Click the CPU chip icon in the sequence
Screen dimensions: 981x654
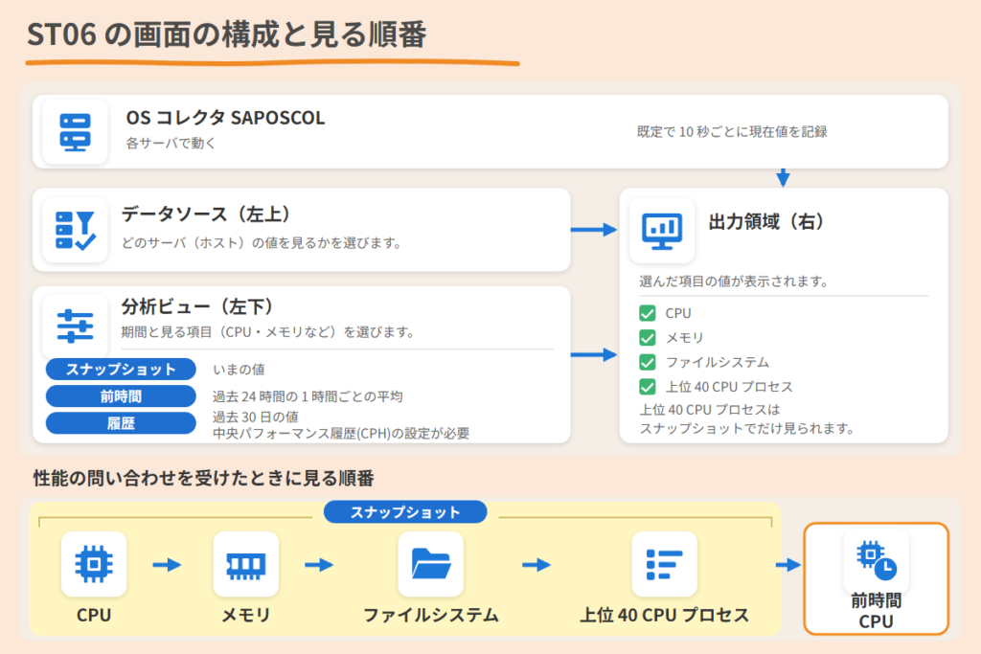coord(94,564)
